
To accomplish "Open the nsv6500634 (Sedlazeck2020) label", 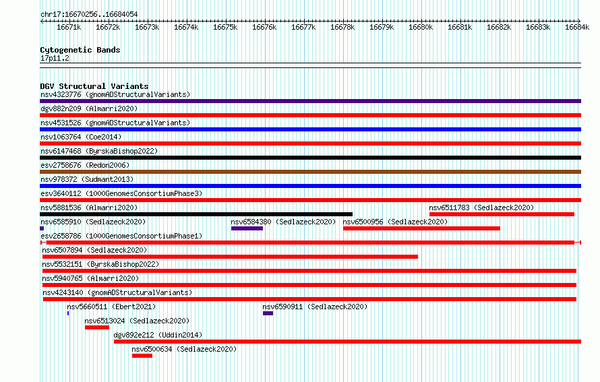I will [184, 349].
